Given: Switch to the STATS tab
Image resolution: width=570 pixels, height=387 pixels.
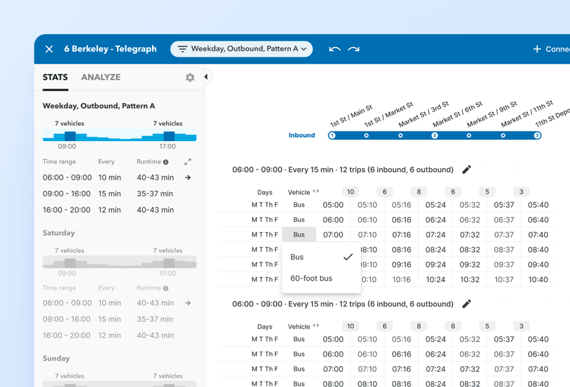Looking at the screenshot, I should 55,77.
